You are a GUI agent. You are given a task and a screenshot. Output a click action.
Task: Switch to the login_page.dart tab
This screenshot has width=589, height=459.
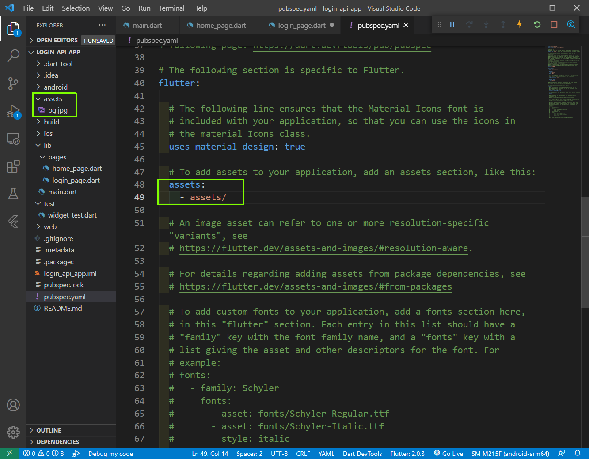click(301, 25)
